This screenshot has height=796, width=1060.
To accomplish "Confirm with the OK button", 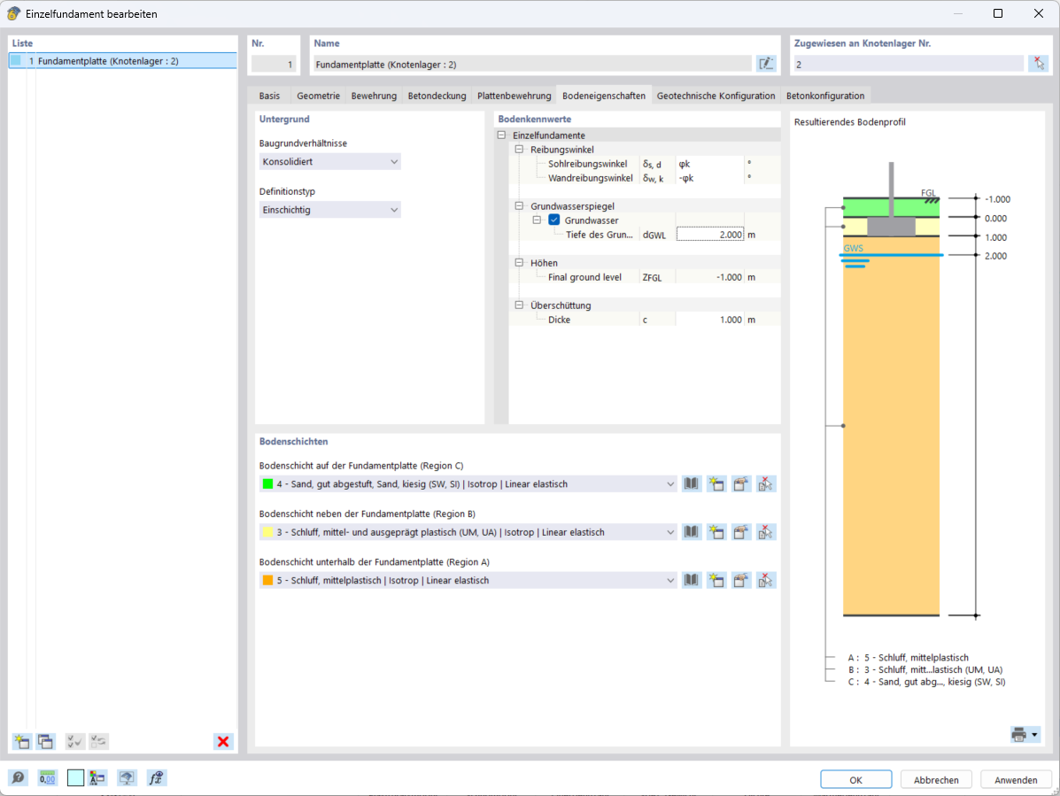I will pyautogui.click(x=855, y=780).
